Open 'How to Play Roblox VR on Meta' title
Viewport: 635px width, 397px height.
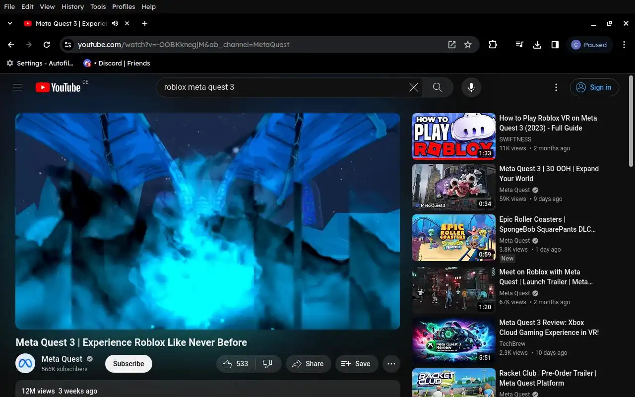pyautogui.click(x=548, y=123)
